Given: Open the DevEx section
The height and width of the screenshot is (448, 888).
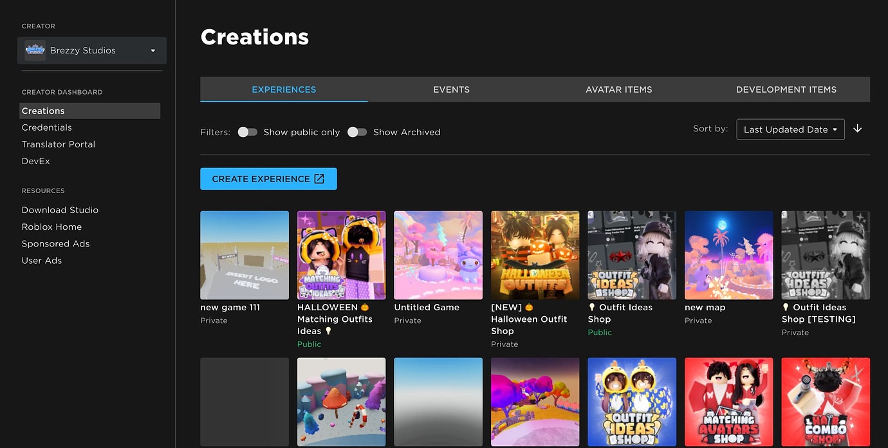Looking at the screenshot, I should pos(35,160).
